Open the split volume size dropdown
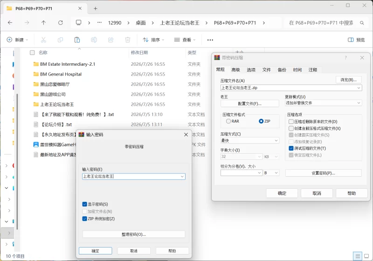The width and height of the screenshot is (373, 261). 259,173
